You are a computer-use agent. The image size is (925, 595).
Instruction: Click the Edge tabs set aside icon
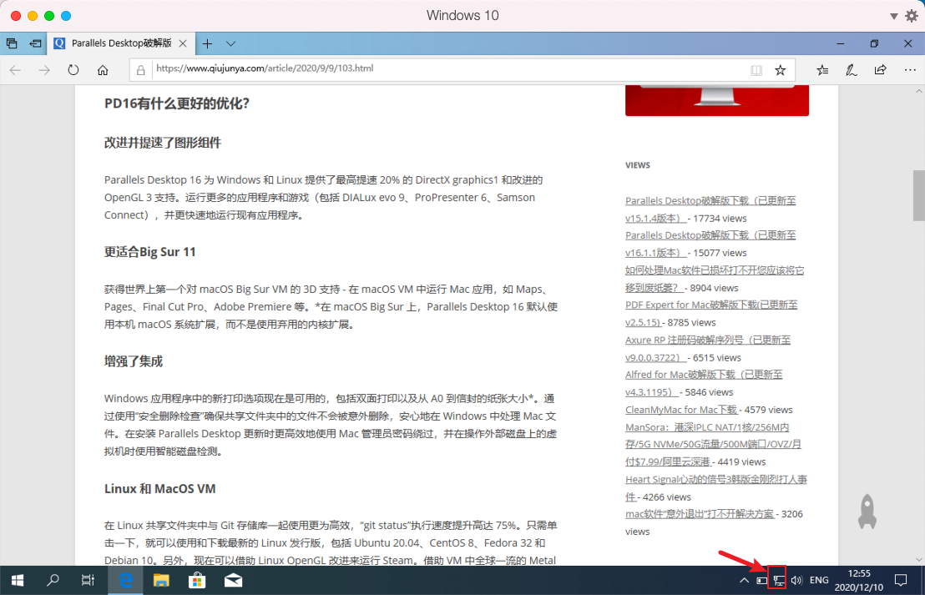12,43
